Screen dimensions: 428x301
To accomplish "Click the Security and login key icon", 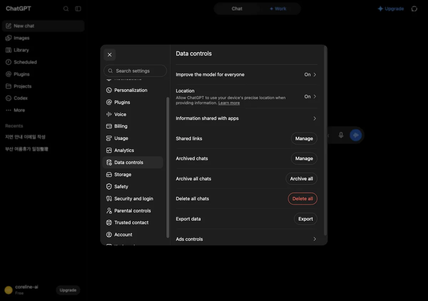I will pyautogui.click(x=109, y=199).
